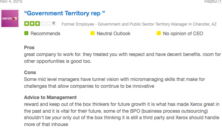Click the second green rating star
This screenshot has width=222, height=139.
[x=32, y=24]
